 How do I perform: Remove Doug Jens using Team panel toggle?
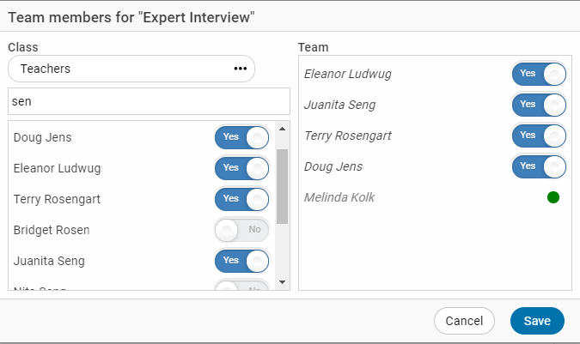pos(539,166)
